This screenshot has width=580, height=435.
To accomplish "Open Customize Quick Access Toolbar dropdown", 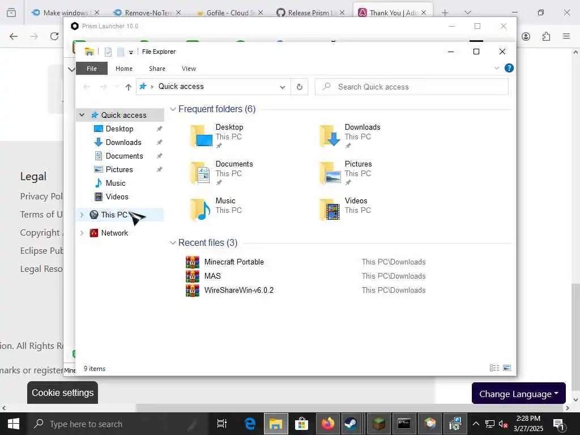I will point(131,52).
